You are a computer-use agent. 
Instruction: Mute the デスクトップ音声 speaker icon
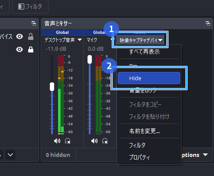(57, 141)
